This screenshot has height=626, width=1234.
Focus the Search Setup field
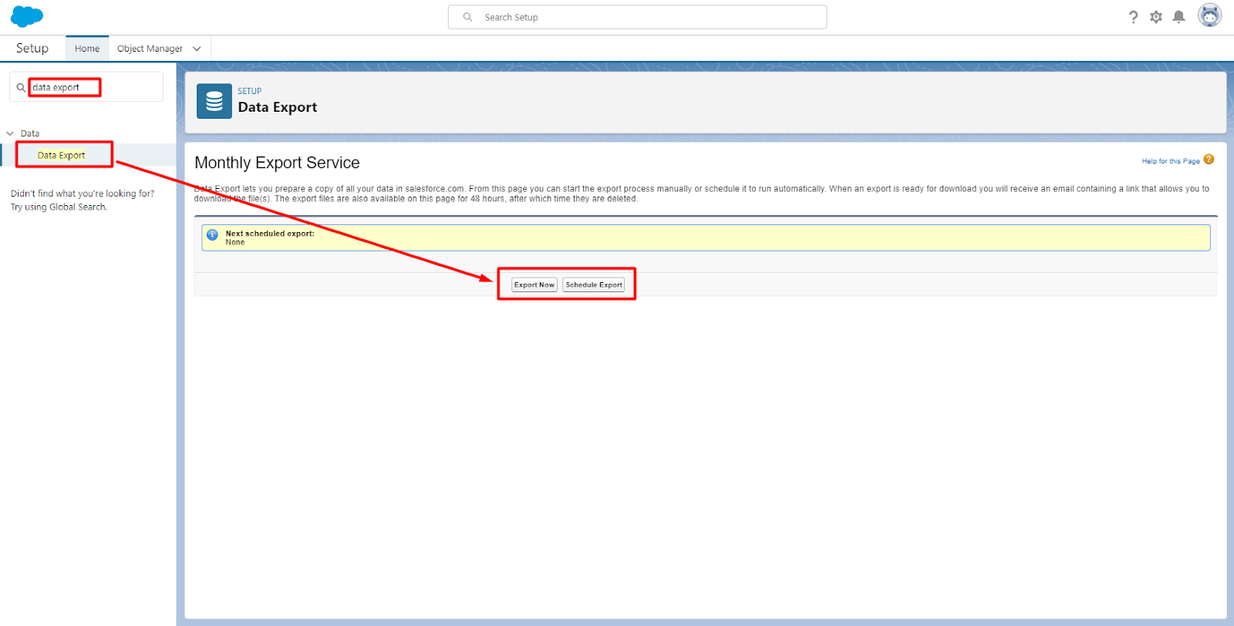[637, 17]
